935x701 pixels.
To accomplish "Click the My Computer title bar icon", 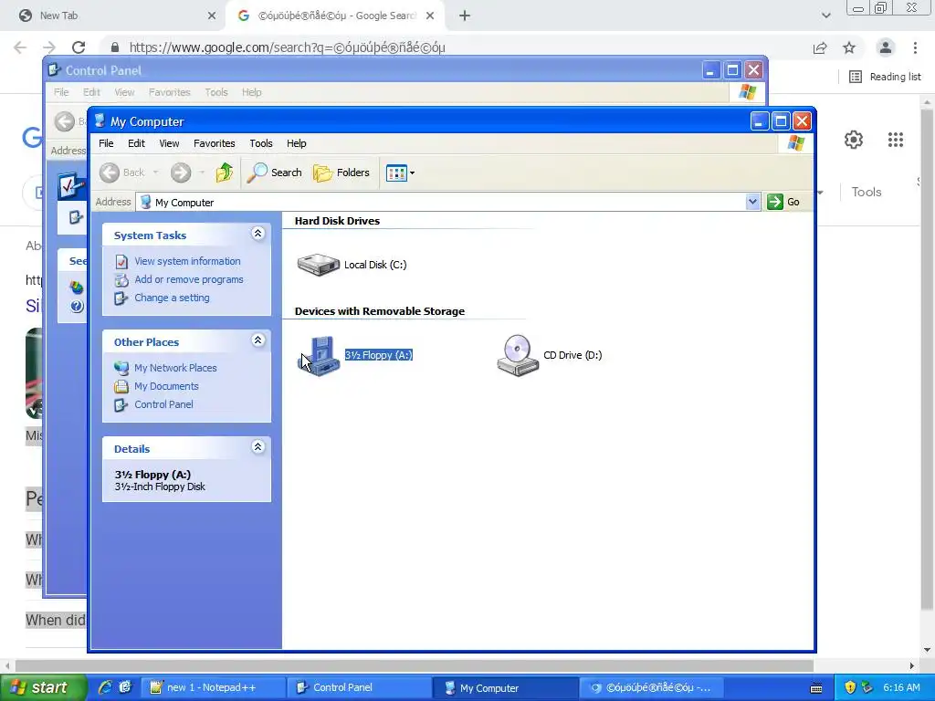I will [x=100, y=121].
